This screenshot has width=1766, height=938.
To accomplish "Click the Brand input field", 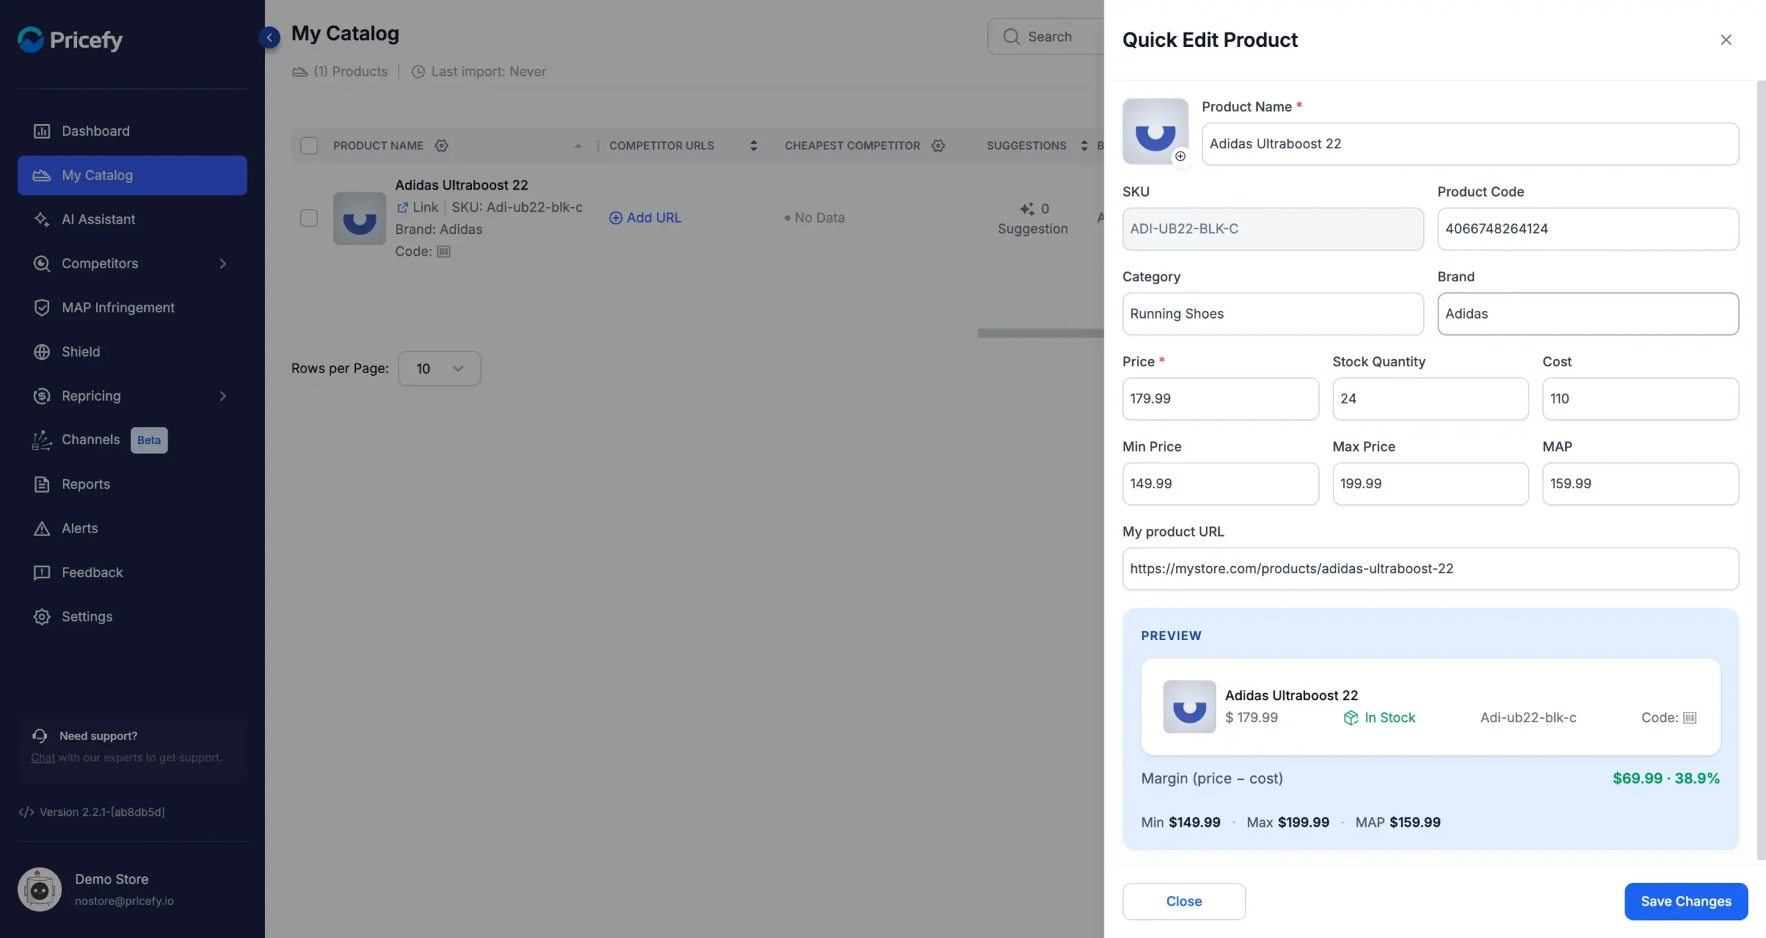I will click(x=1588, y=314).
